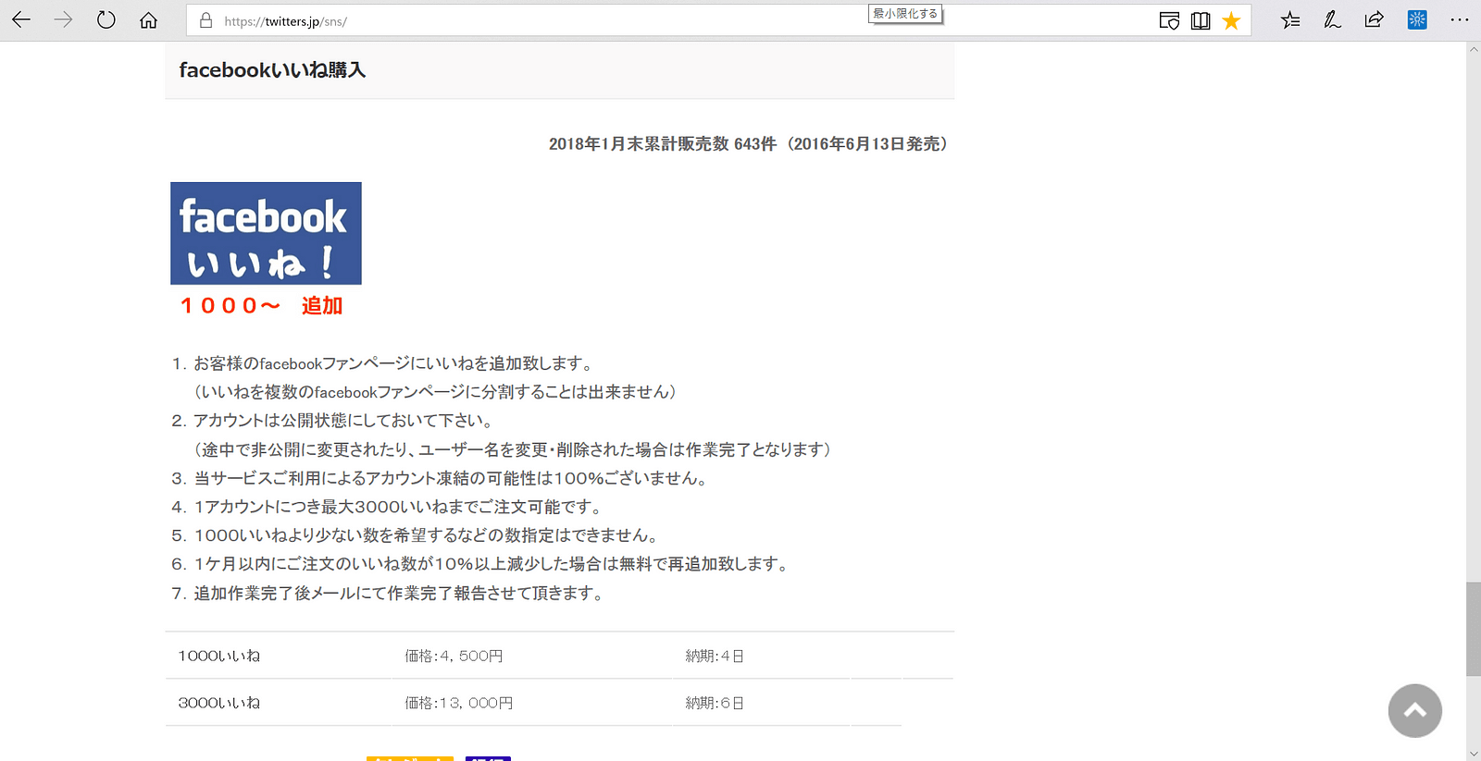Screen dimensions: 1481x761
Task: Click the twitters.jp address bar
Action: click(x=555, y=20)
